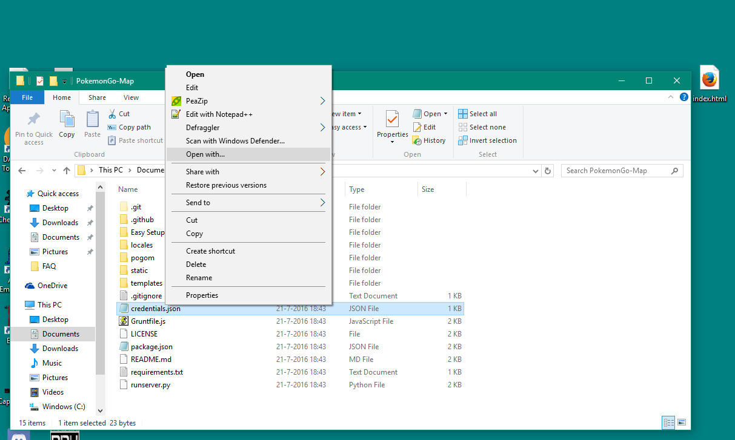
Task: Click Paste shortcut in the ribbon
Action: pyautogui.click(x=136, y=140)
